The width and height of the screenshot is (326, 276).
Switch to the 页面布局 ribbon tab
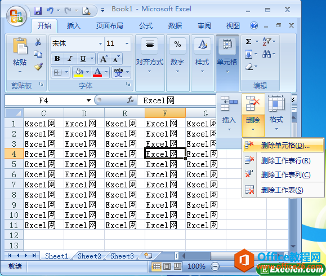(110, 26)
